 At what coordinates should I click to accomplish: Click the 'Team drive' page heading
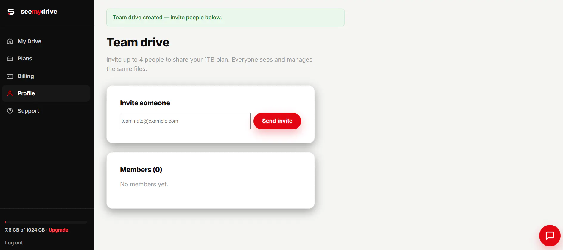[x=138, y=42]
